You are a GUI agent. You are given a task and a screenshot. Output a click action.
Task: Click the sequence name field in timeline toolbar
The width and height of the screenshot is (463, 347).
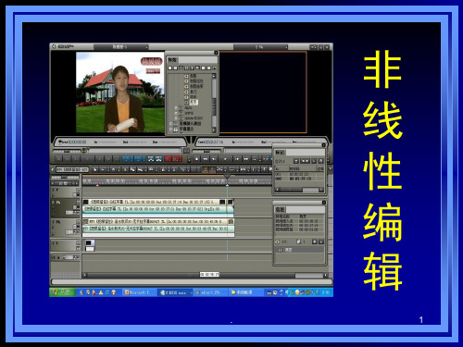72,169
